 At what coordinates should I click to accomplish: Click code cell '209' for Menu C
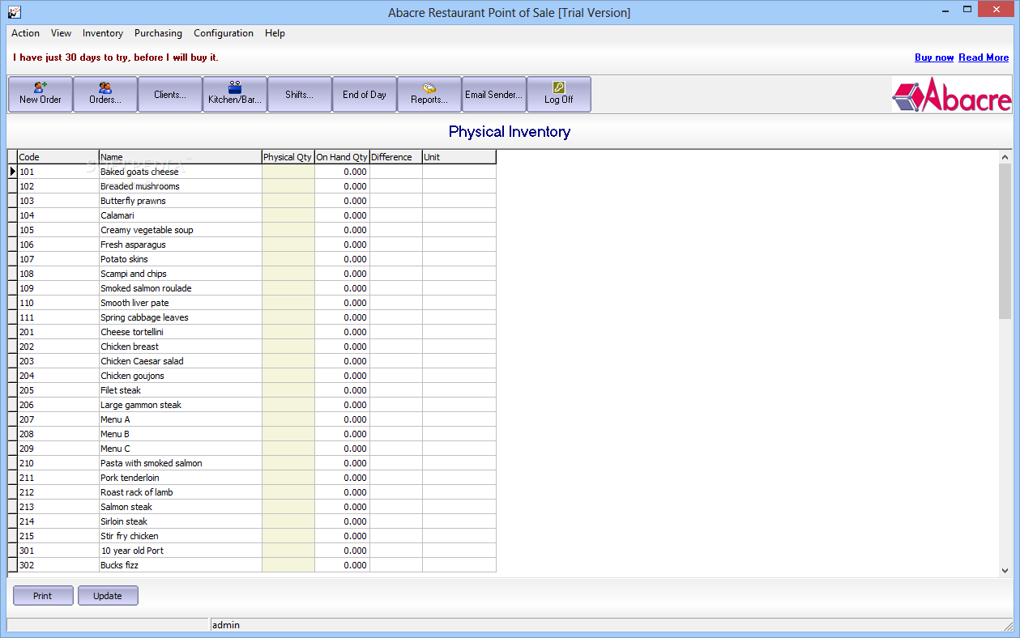[x=58, y=449]
